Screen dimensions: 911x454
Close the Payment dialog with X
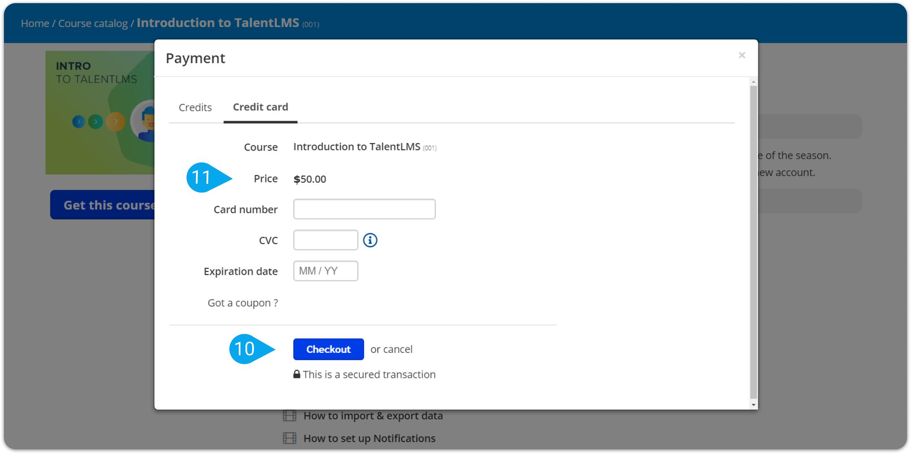coord(741,55)
